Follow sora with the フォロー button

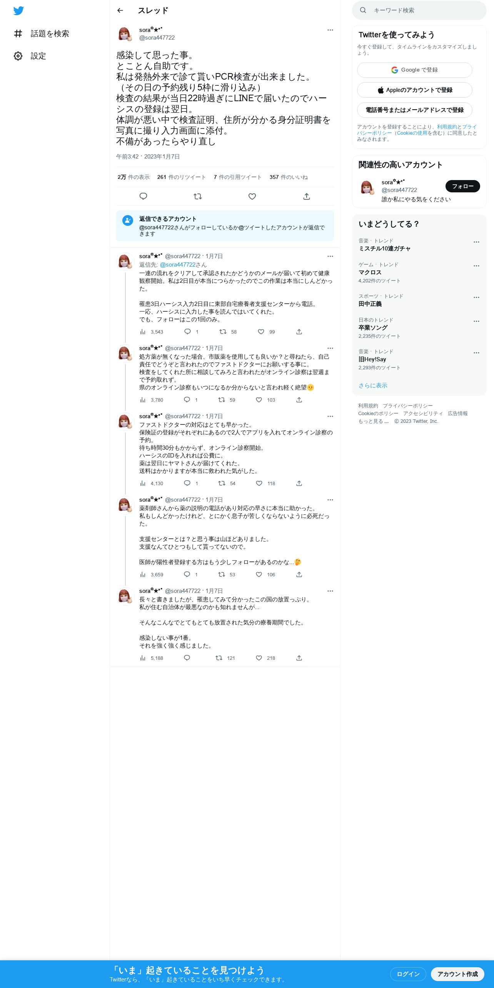[x=462, y=186]
